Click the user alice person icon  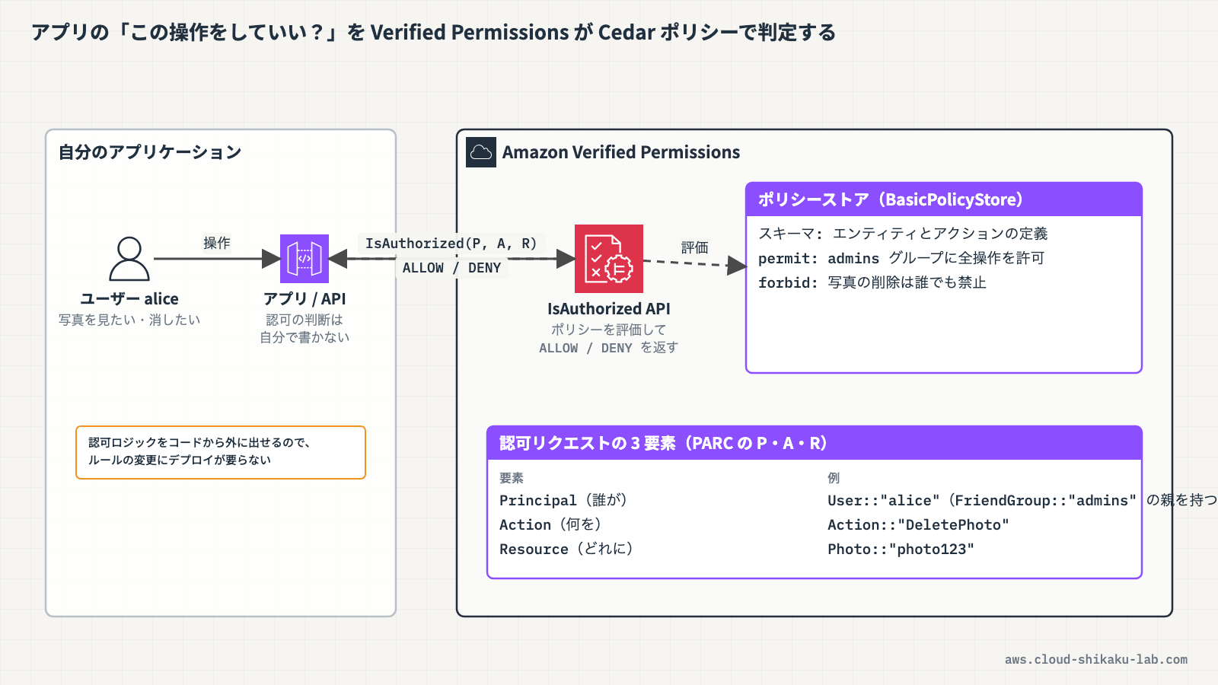(x=129, y=259)
